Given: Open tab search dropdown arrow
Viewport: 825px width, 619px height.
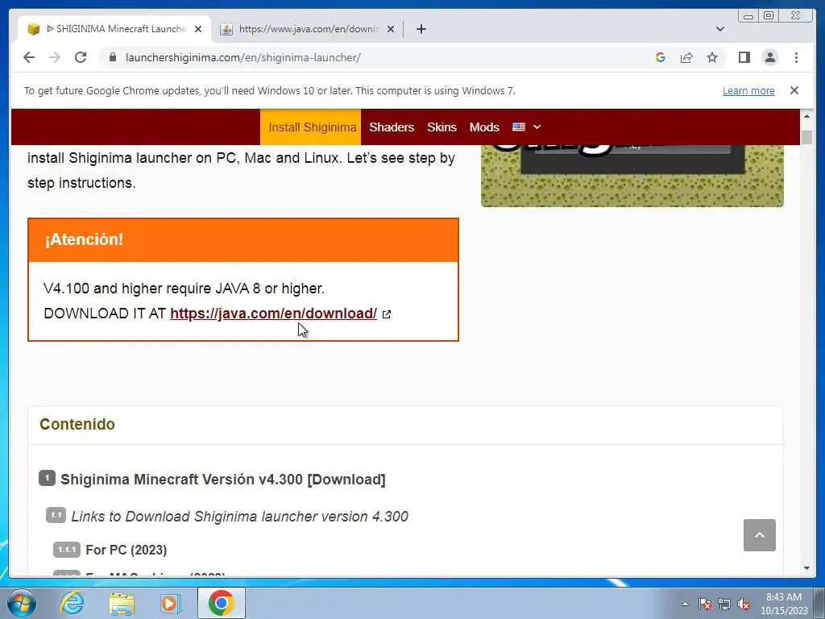Looking at the screenshot, I should pos(720,29).
